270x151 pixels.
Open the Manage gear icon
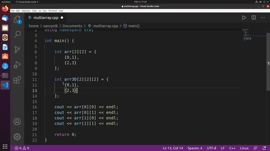[x=17, y=137]
